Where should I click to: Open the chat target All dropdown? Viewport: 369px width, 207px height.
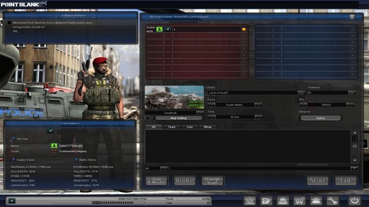pyautogui.click(x=164, y=168)
